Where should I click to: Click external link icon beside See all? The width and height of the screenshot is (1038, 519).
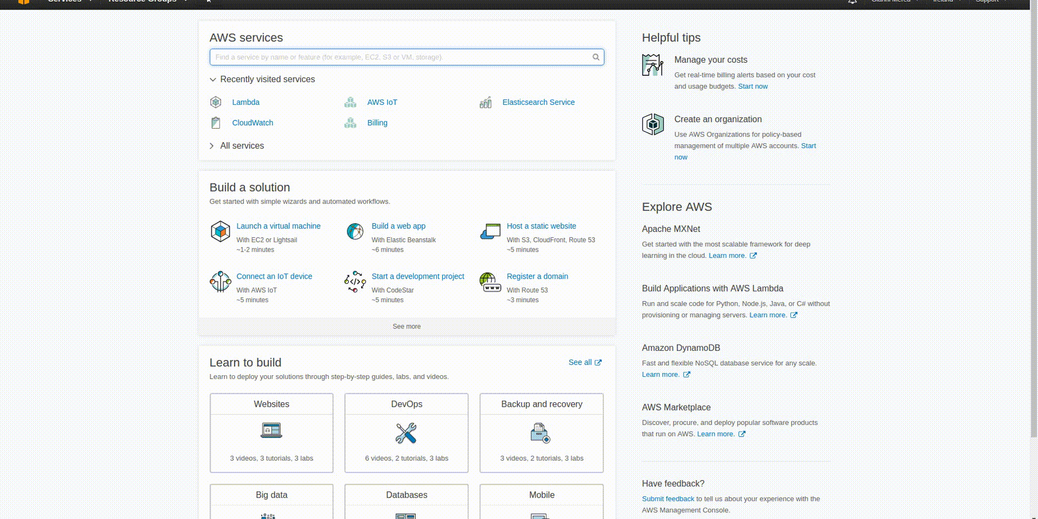point(598,363)
